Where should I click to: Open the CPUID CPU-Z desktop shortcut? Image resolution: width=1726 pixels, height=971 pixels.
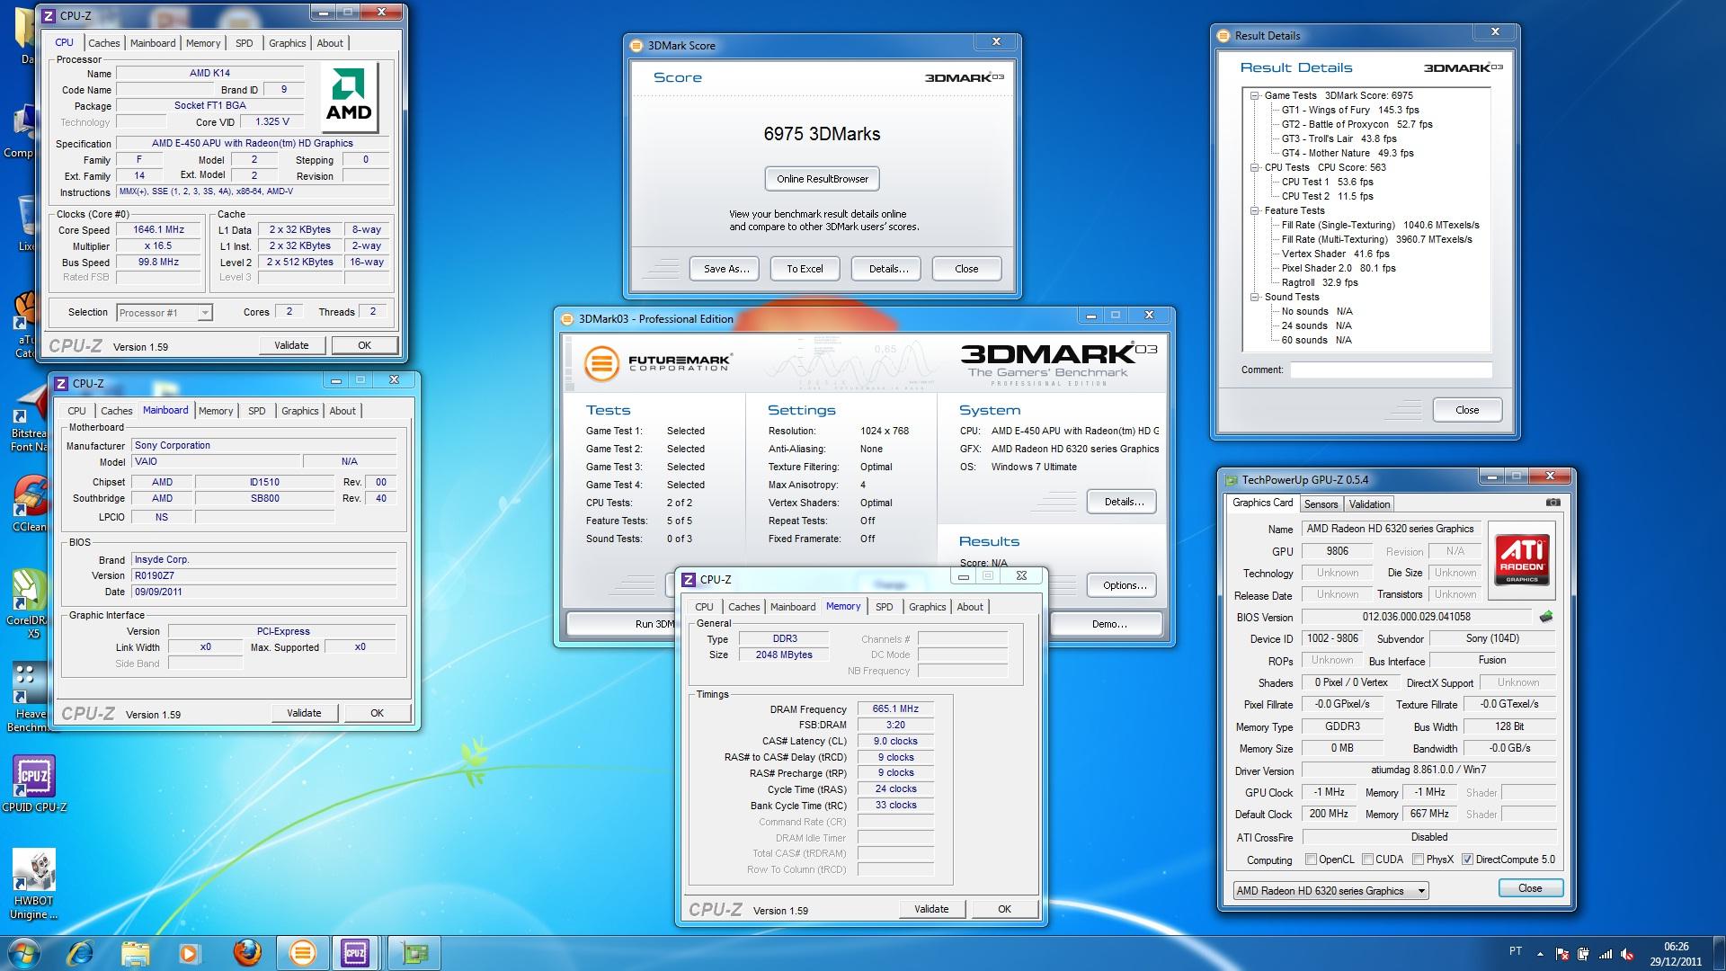tap(34, 784)
